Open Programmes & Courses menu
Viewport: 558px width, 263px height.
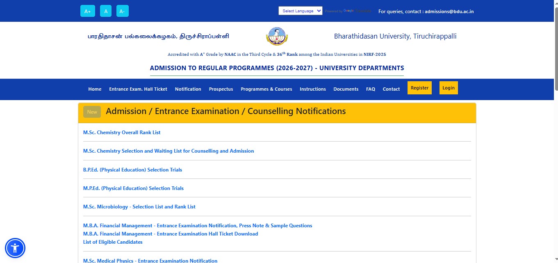(x=266, y=89)
